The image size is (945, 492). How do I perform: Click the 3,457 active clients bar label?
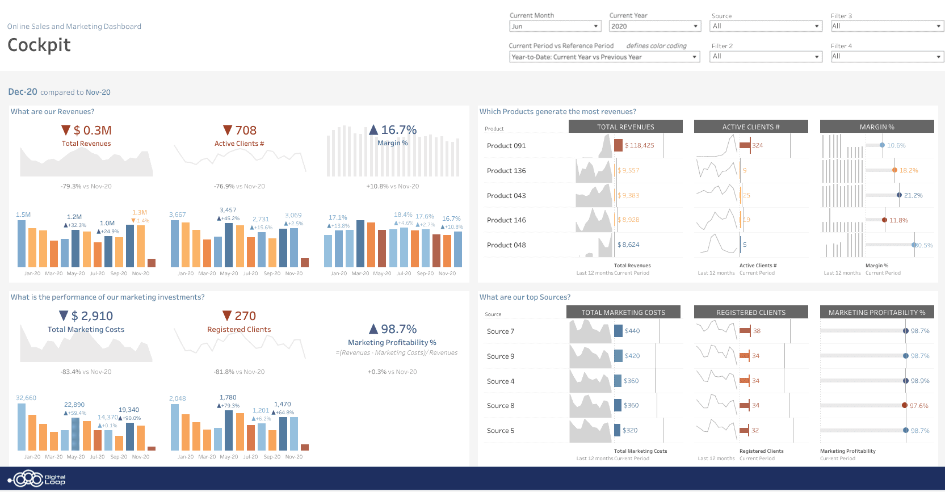coord(228,210)
